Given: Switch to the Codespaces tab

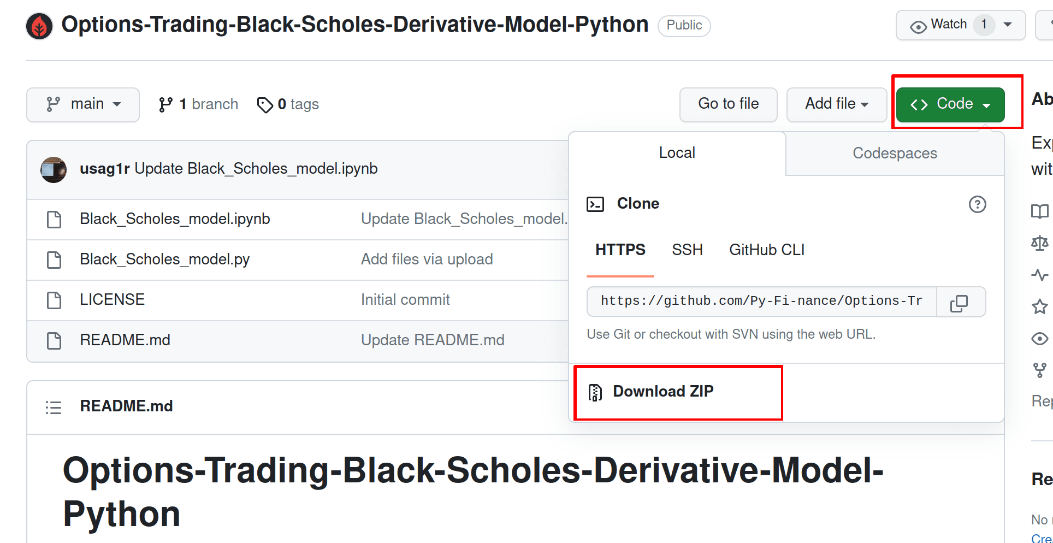Looking at the screenshot, I should click(895, 154).
